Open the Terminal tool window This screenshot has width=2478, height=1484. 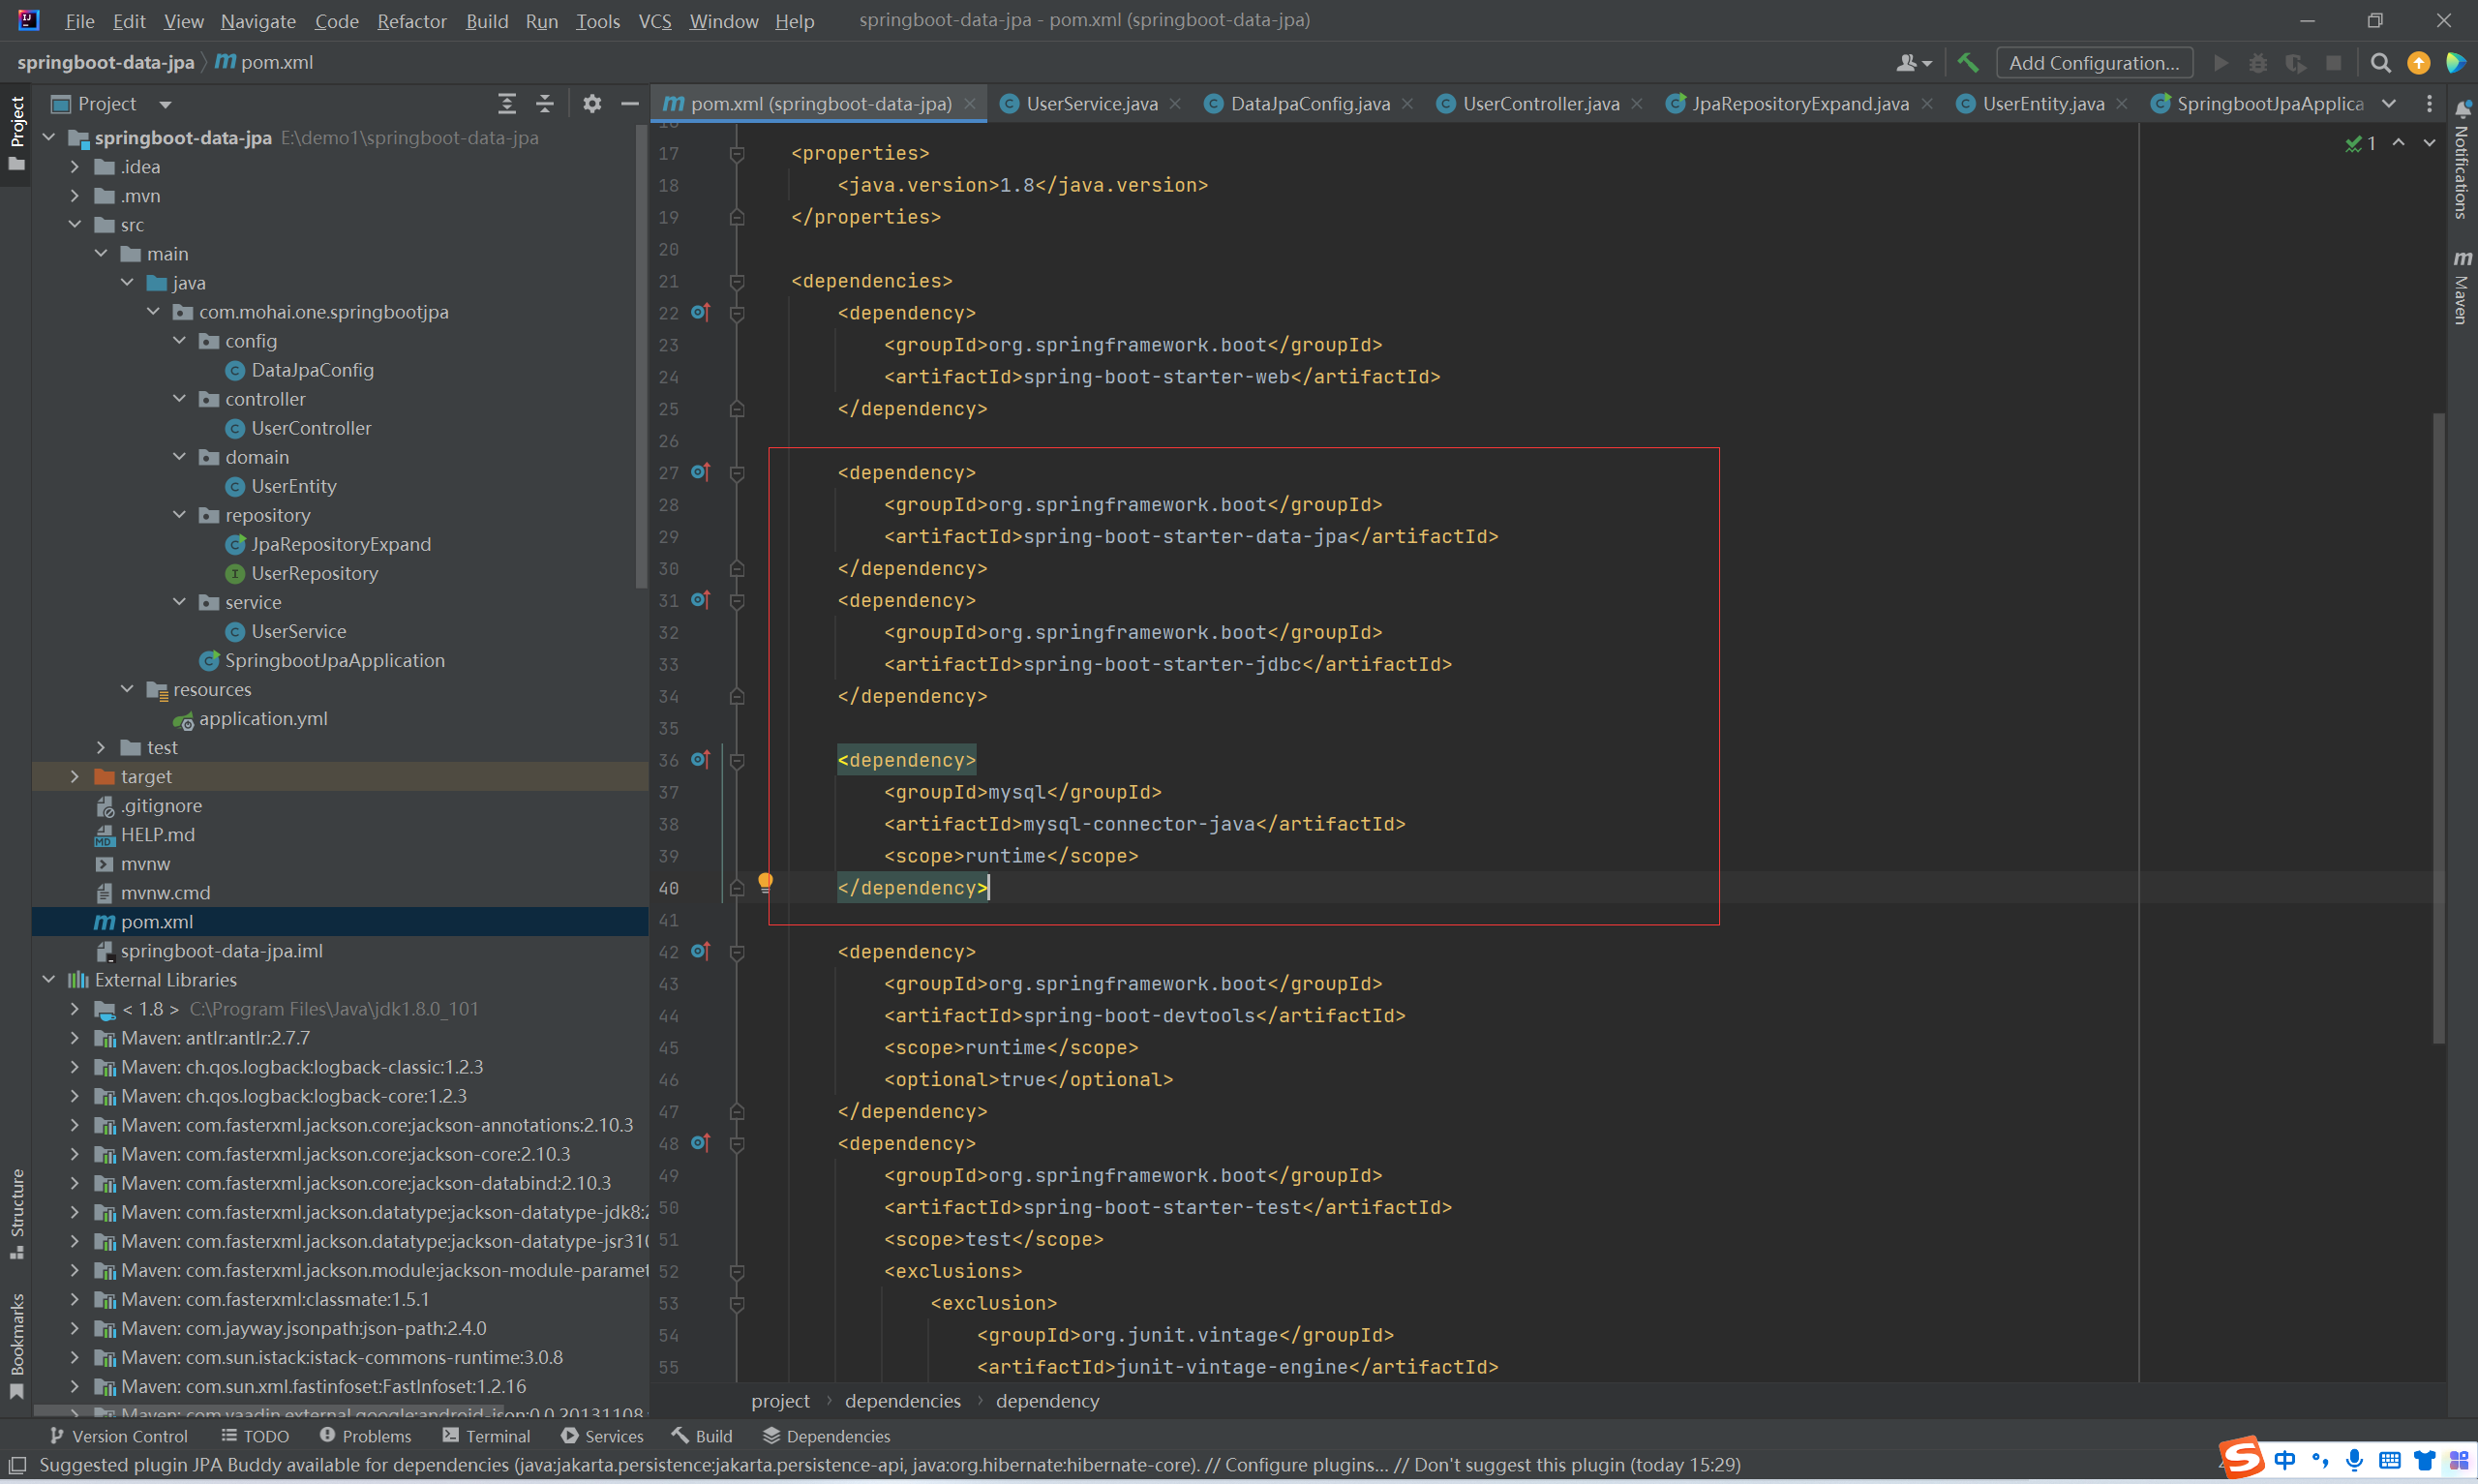pos(486,1436)
